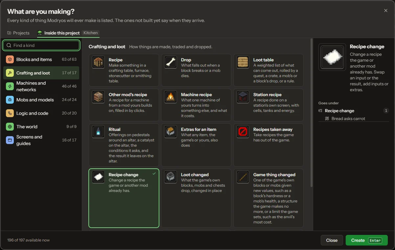The image size is (395, 250).
Task: Select the Station recipe card title
Action: 267,95
